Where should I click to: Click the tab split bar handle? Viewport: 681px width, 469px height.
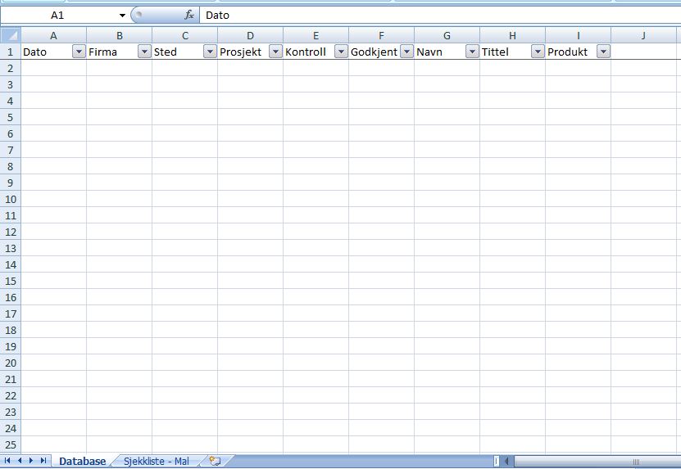pos(497,461)
